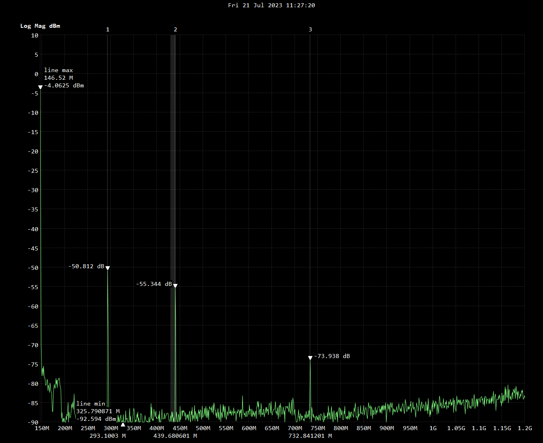Click the -92.594 dBm line min readout
Screen dimensions: 543x443
[x=96, y=419]
